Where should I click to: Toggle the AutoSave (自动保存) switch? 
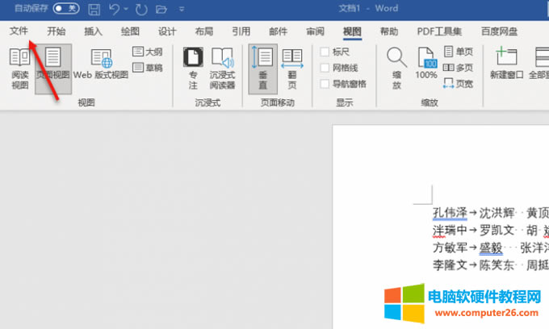pos(65,10)
